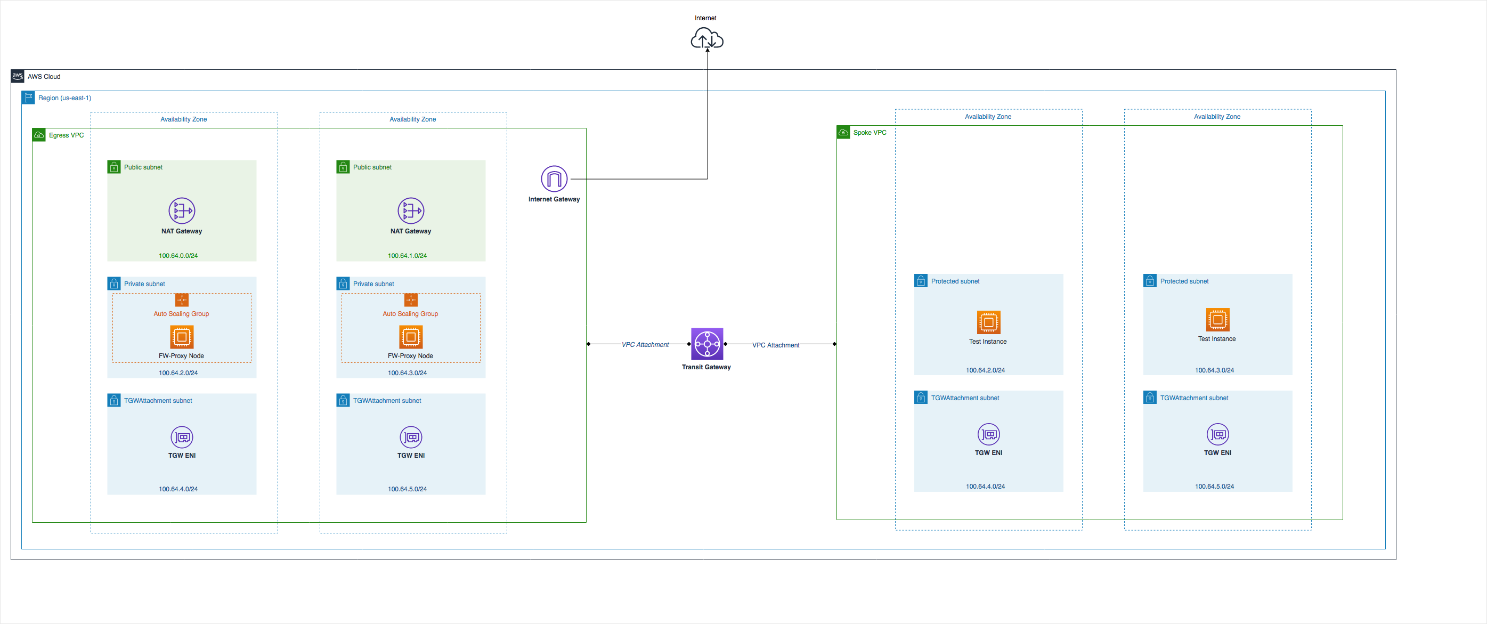The width and height of the screenshot is (1487, 624).
Task: Click the Region us-east-1 flag icon
Action: click(28, 98)
